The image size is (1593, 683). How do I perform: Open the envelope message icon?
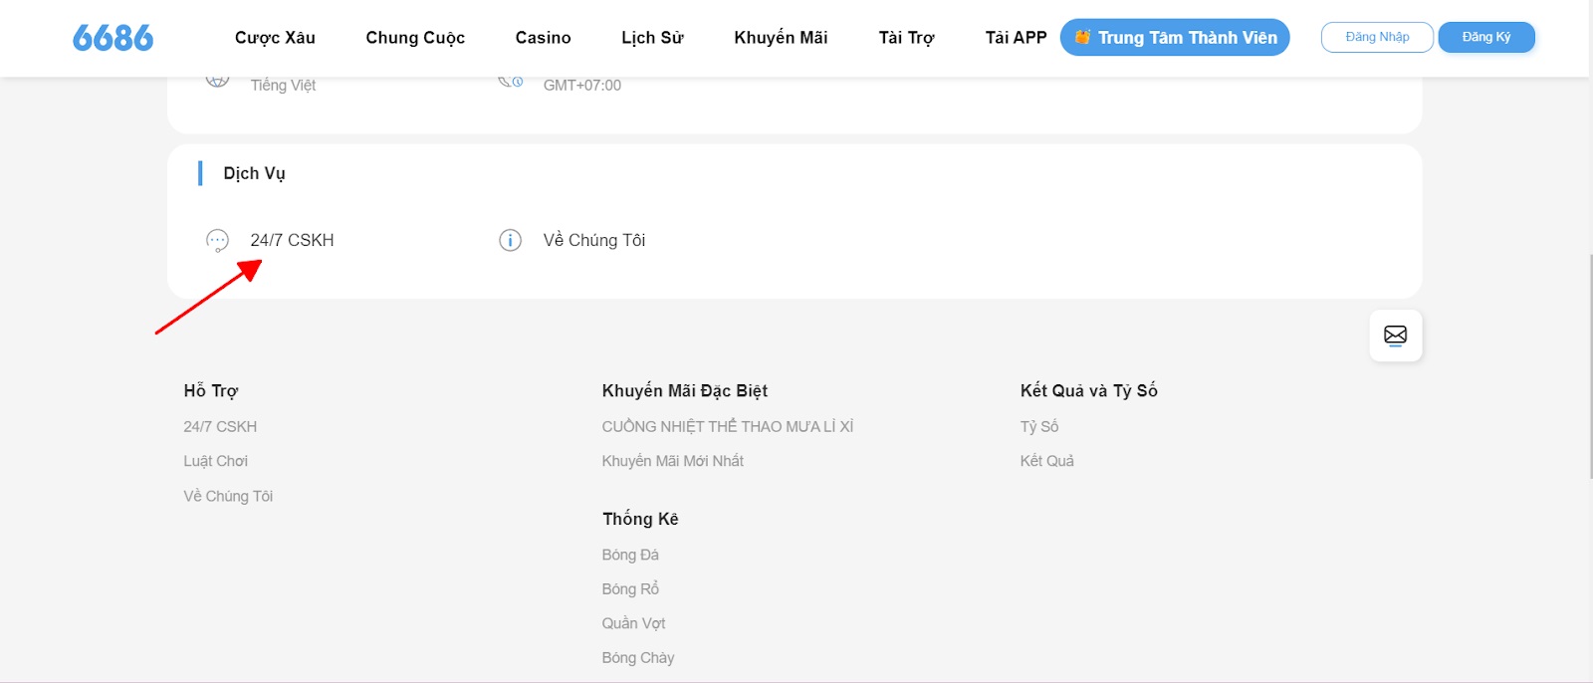[x=1395, y=336]
